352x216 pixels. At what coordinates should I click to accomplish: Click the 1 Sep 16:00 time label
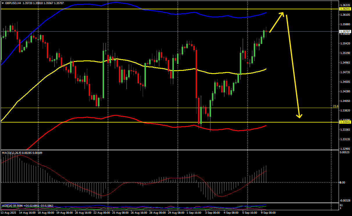click(194, 213)
